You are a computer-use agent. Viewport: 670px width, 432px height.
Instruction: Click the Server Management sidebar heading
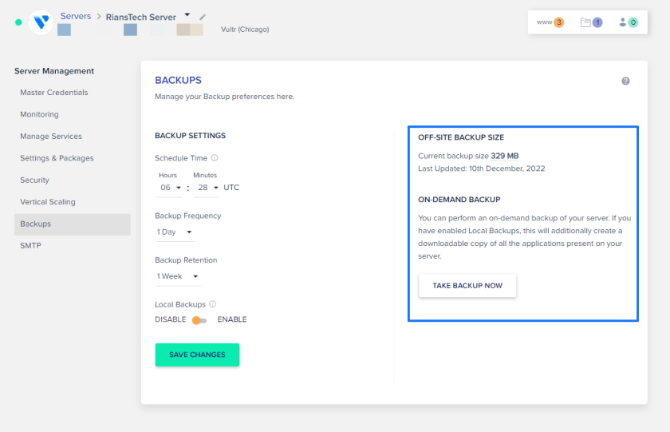(54, 71)
